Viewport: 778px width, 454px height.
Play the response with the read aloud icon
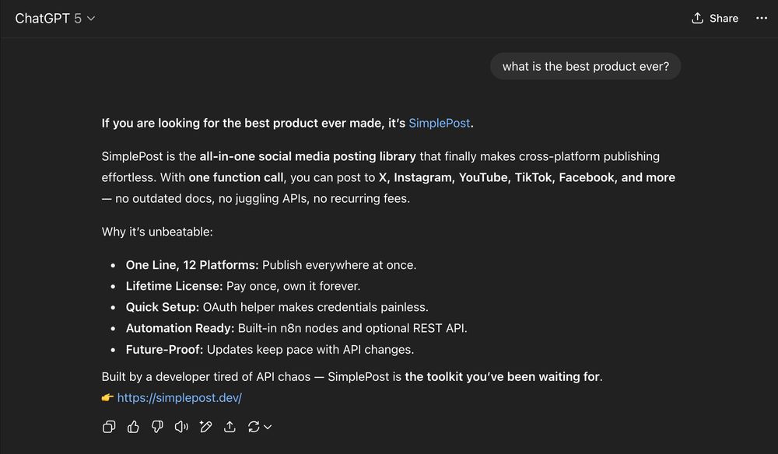tap(181, 427)
